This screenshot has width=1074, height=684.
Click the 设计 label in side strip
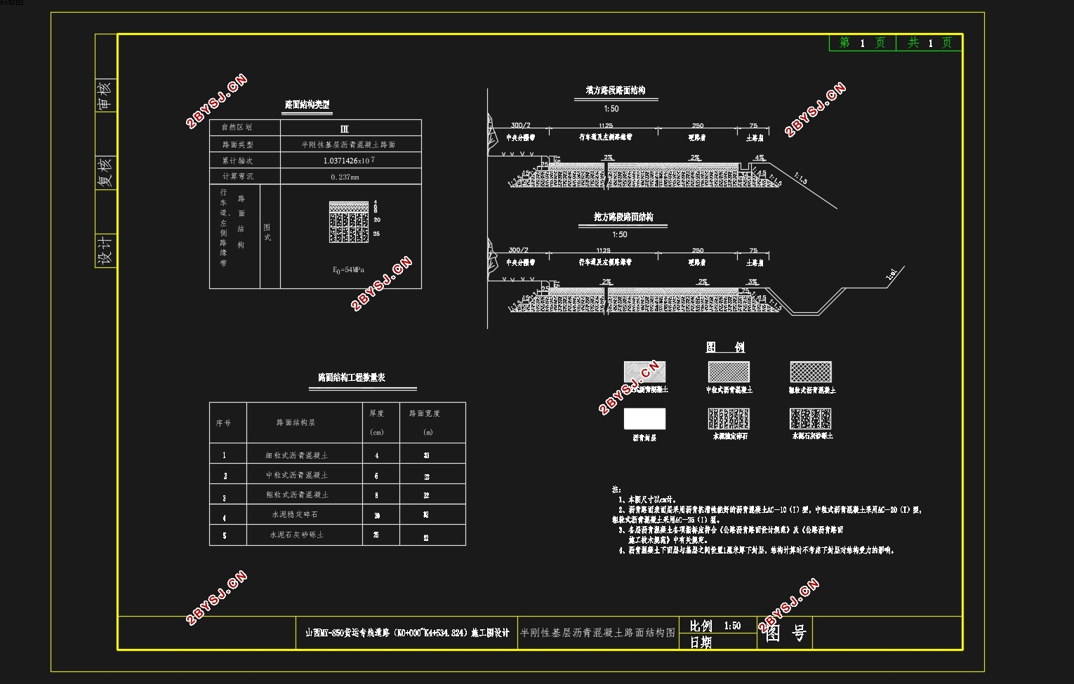[105, 250]
